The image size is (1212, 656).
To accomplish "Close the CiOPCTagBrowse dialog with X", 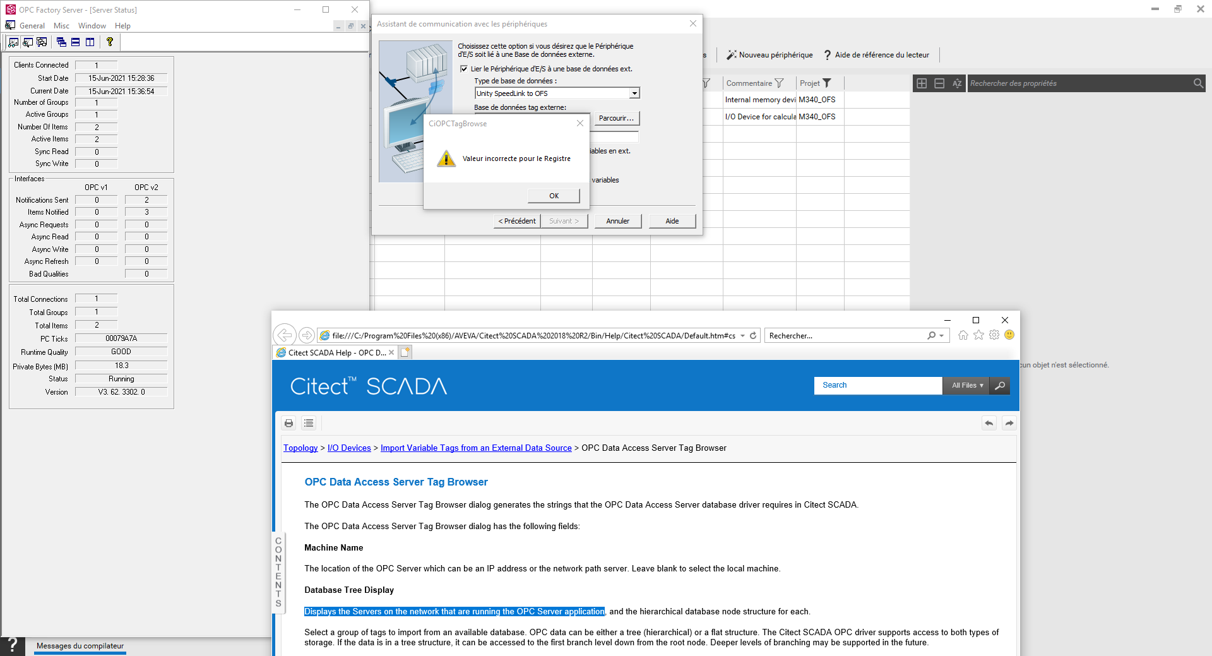I will click(579, 123).
